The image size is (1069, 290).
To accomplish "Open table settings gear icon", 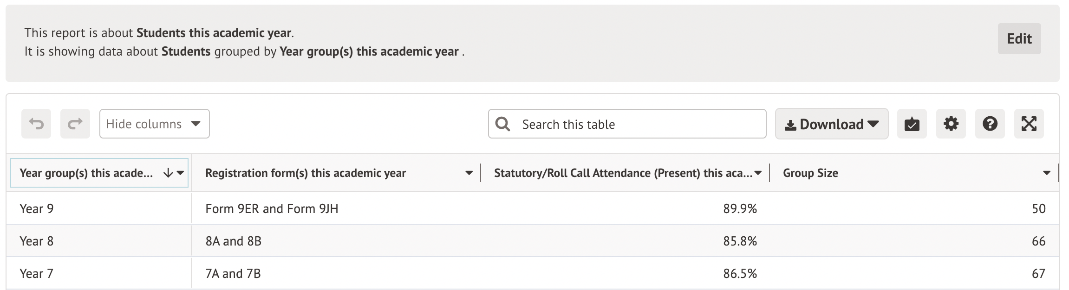I will pyautogui.click(x=951, y=124).
